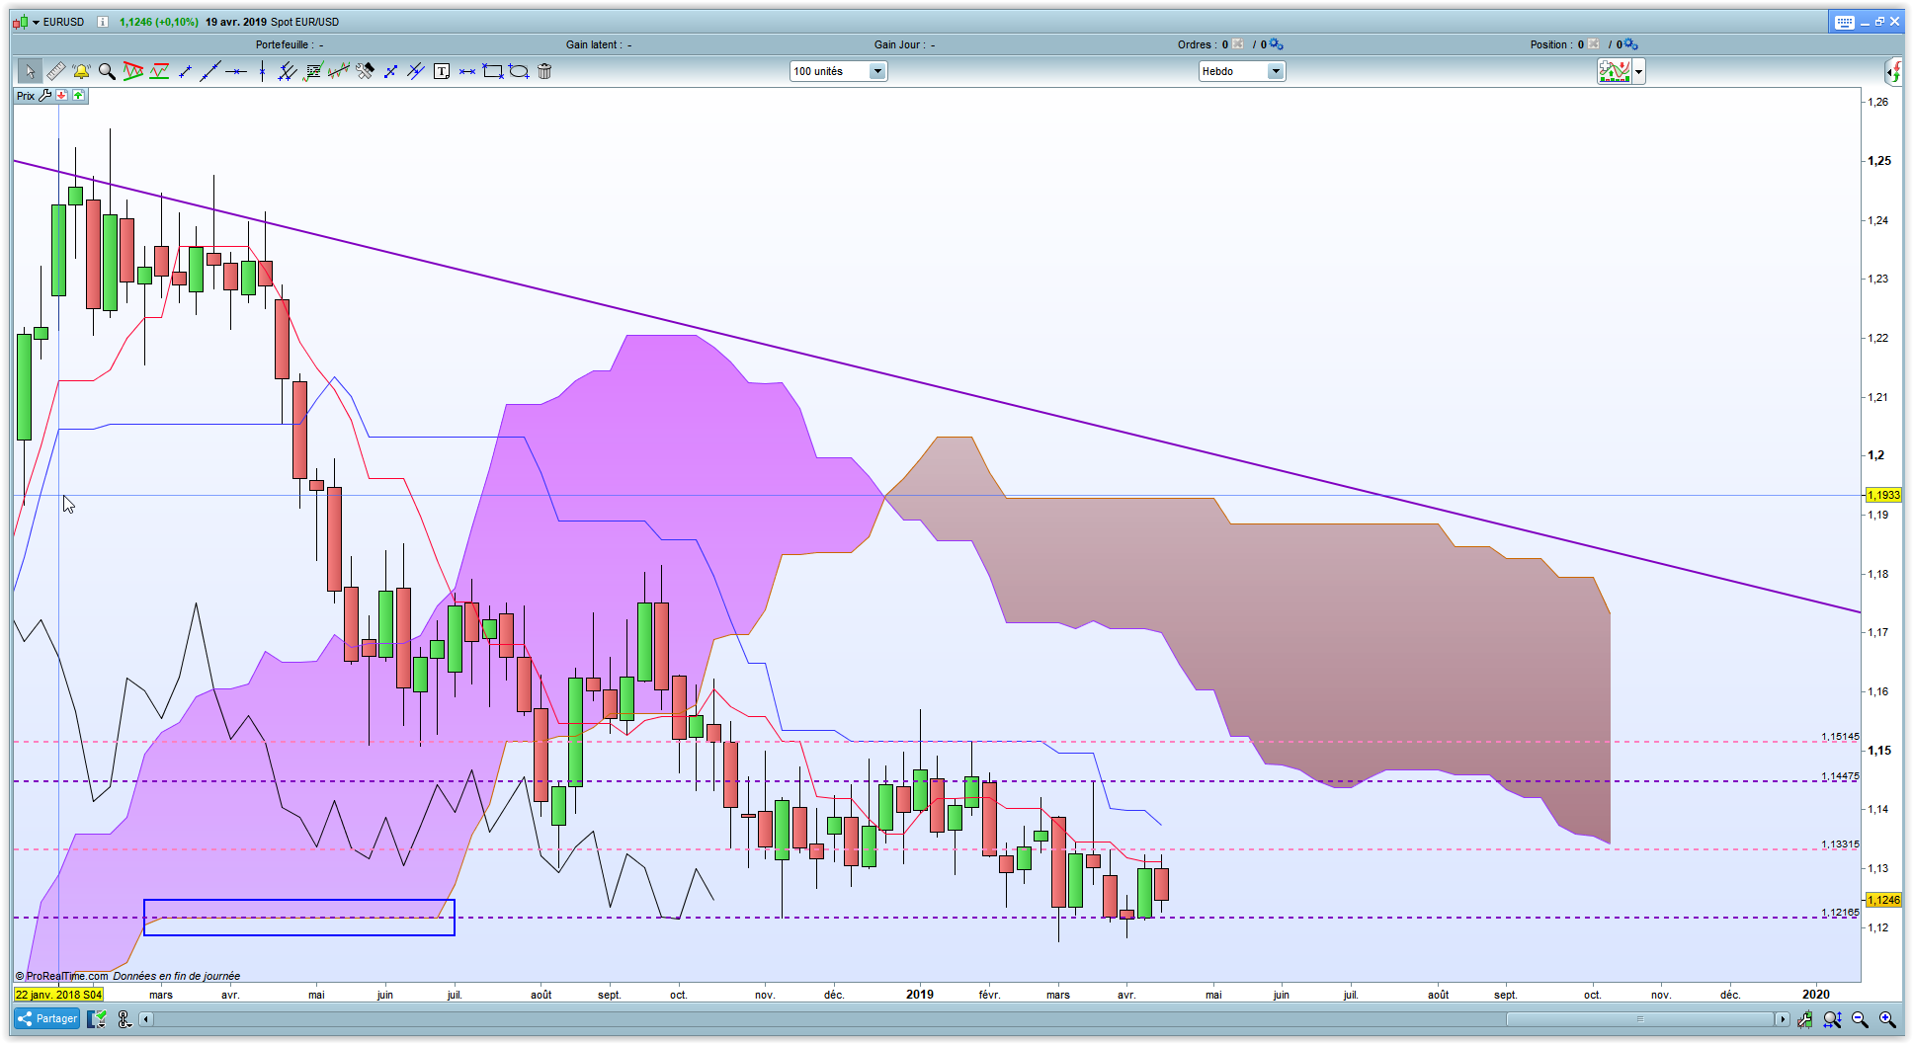Open the linked-chart chain menu

point(124,1019)
